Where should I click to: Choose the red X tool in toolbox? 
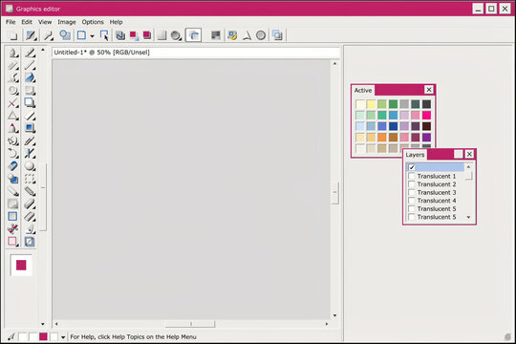(12, 103)
